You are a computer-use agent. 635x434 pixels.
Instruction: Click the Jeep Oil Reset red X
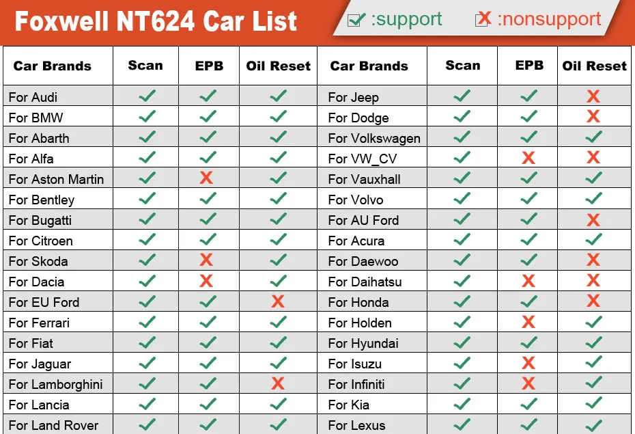coord(593,96)
